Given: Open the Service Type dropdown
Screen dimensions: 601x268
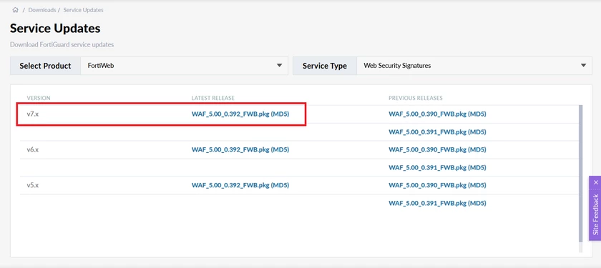Looking at the screenshot, I should click(x=474, y=66).
